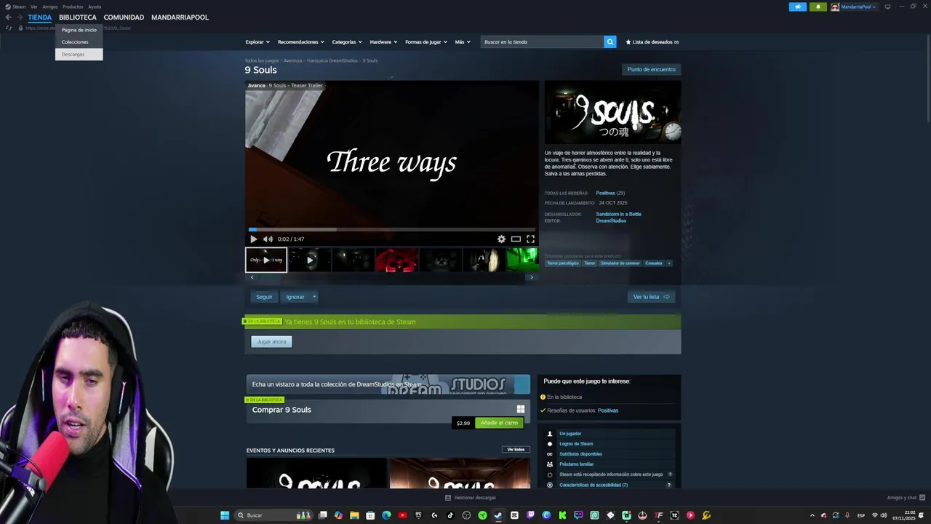Focus the 'Buscar en la tienda' field

pyautogui.click(x=542, y=41)
